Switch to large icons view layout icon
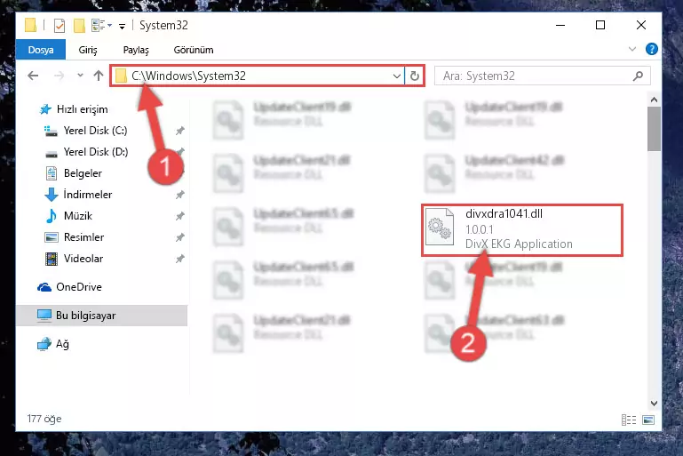The image size is (683, 456). point(648,420)
